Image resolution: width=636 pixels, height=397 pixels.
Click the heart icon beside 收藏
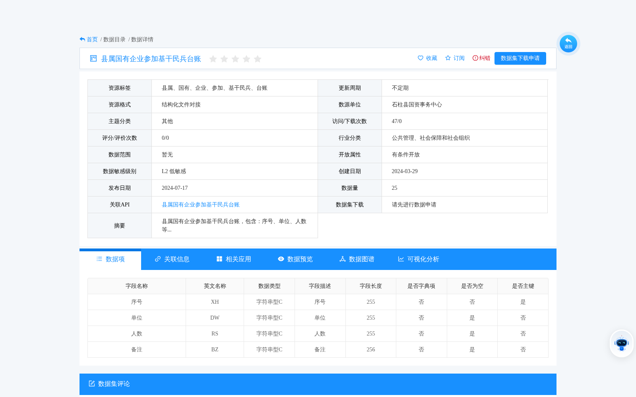coord(421,58)
